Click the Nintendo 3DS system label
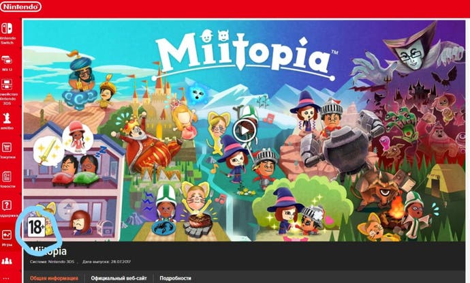Image resolution: width=470 pixels, height=283 pixels. click(52, 262)
